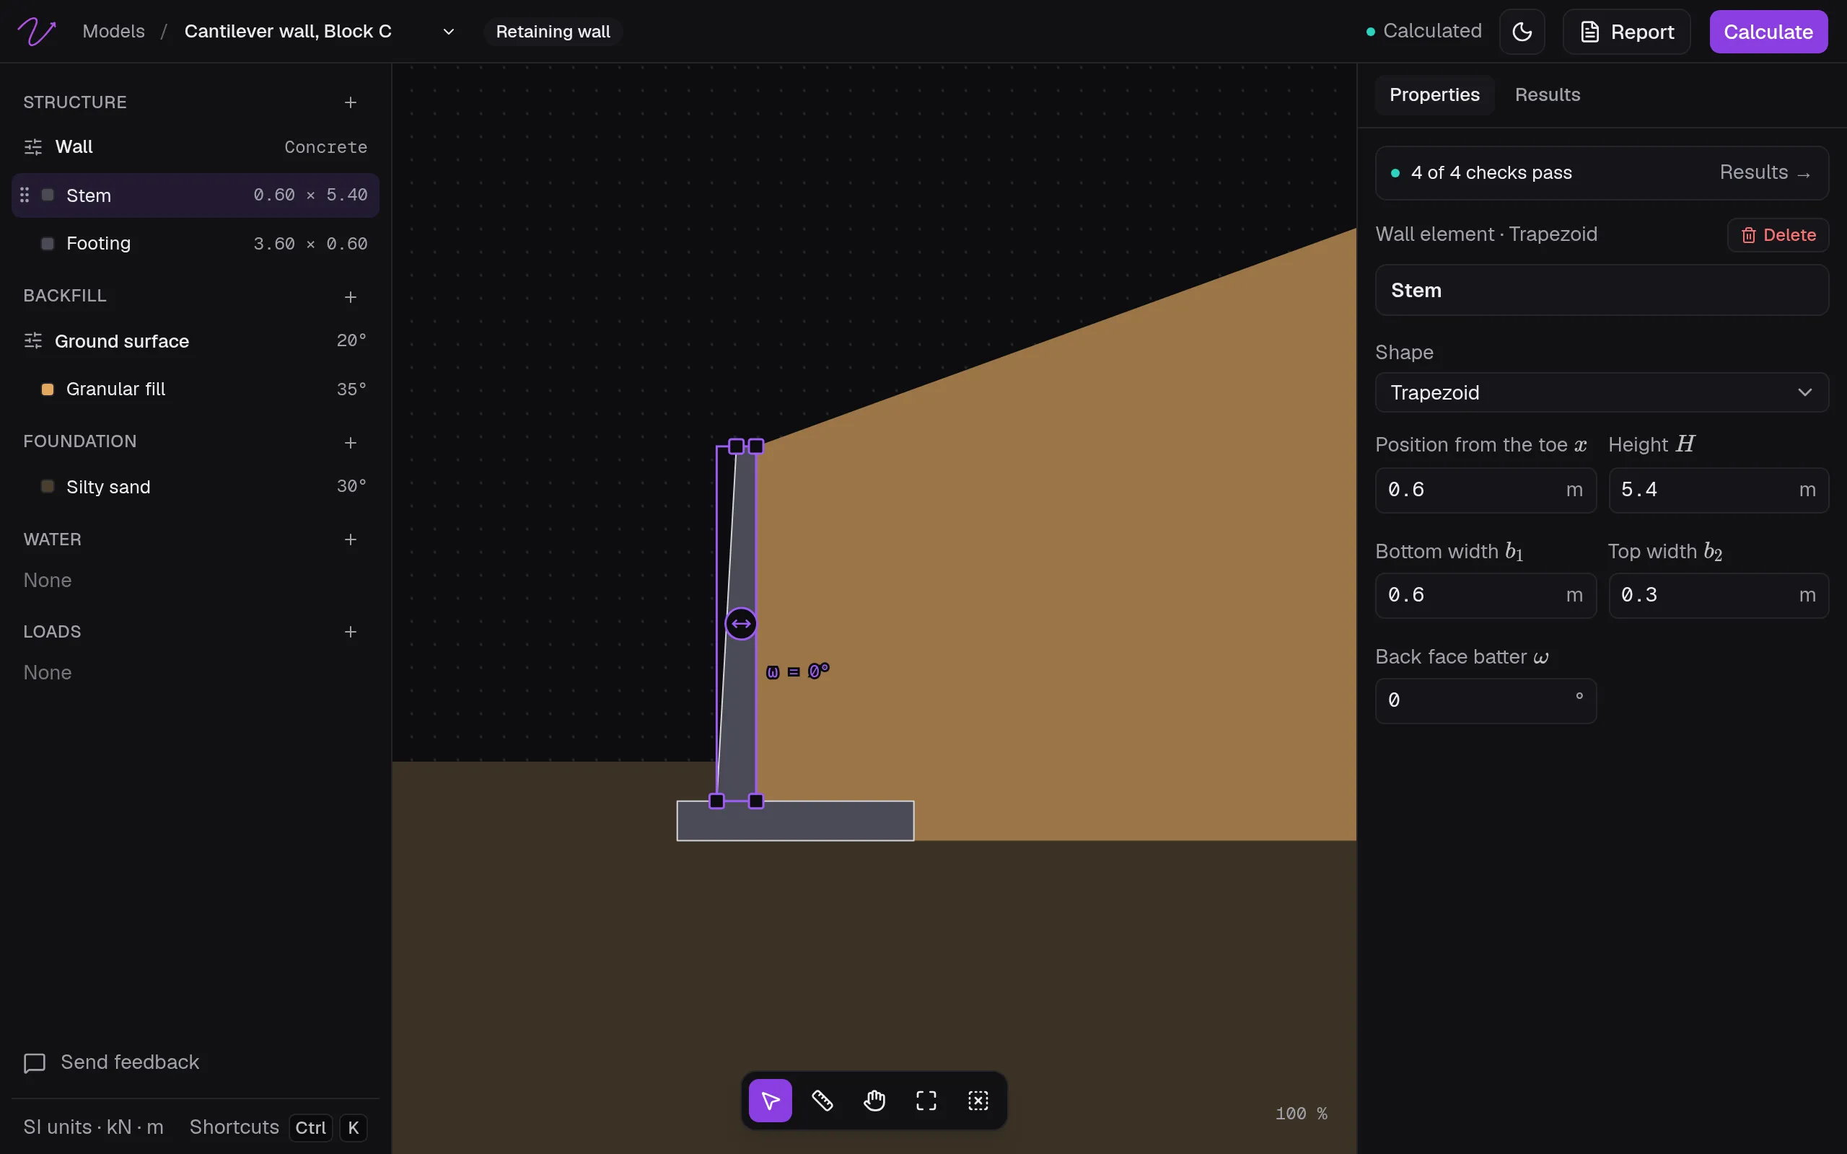Viewport: 1847px width, 1154px height.
Task: Click the Silty sand color swatch
Action: coord(48,487)
